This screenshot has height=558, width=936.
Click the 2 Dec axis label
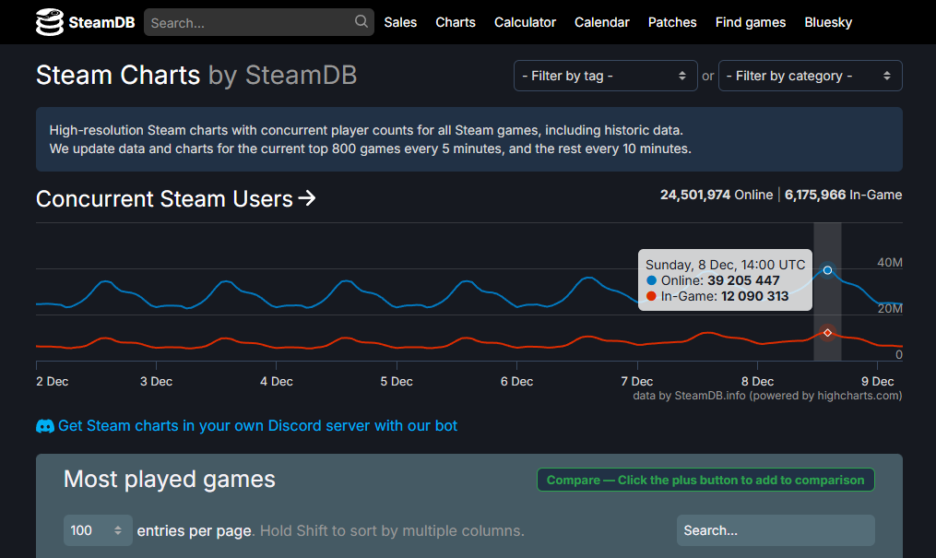(52, 381)
